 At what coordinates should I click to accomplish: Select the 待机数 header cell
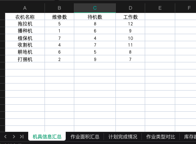click(95, 17)
